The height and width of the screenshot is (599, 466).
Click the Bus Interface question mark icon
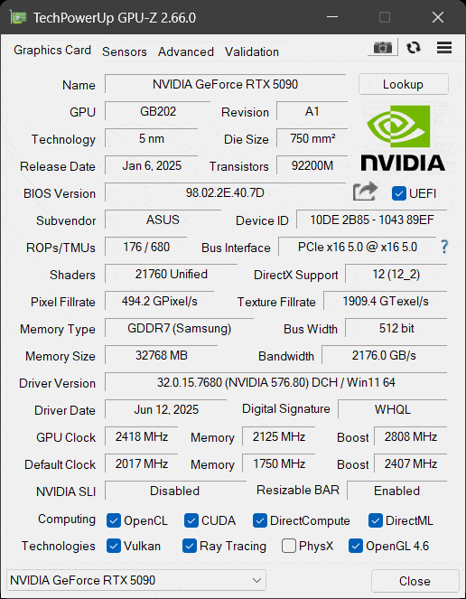pyautogui.click(x=444, y=247)
